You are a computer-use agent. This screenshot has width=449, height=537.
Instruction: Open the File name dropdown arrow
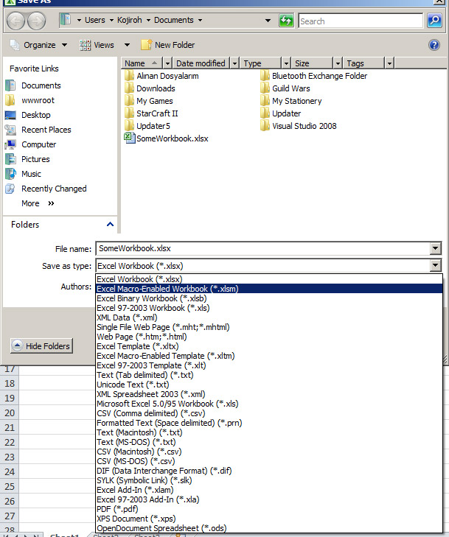[435, 248]
